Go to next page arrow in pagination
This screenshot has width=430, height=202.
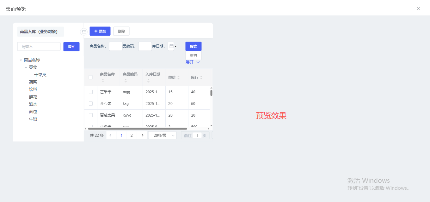[x=142, y=136]
